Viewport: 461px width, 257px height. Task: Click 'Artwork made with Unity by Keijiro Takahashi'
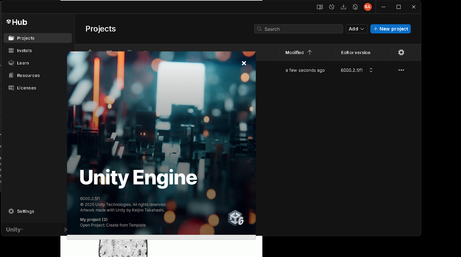[x=122, y=210]
